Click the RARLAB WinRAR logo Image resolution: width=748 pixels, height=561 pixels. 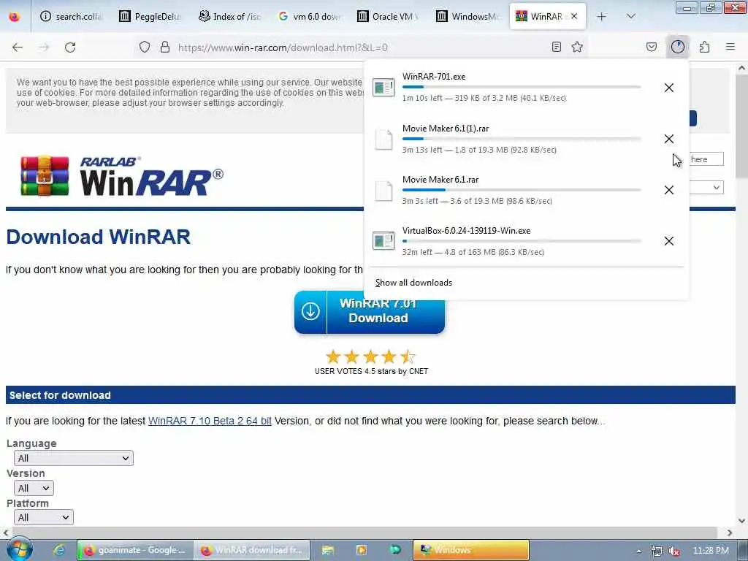pyautogui.click(x=122, y=176)
